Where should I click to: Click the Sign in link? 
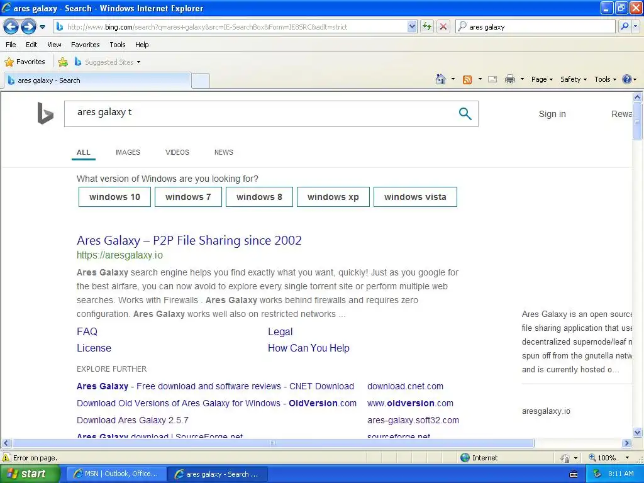[552, 114]
